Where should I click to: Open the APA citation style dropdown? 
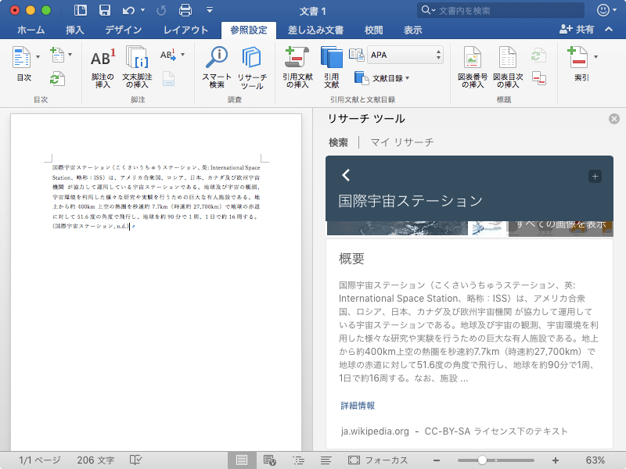406,55
